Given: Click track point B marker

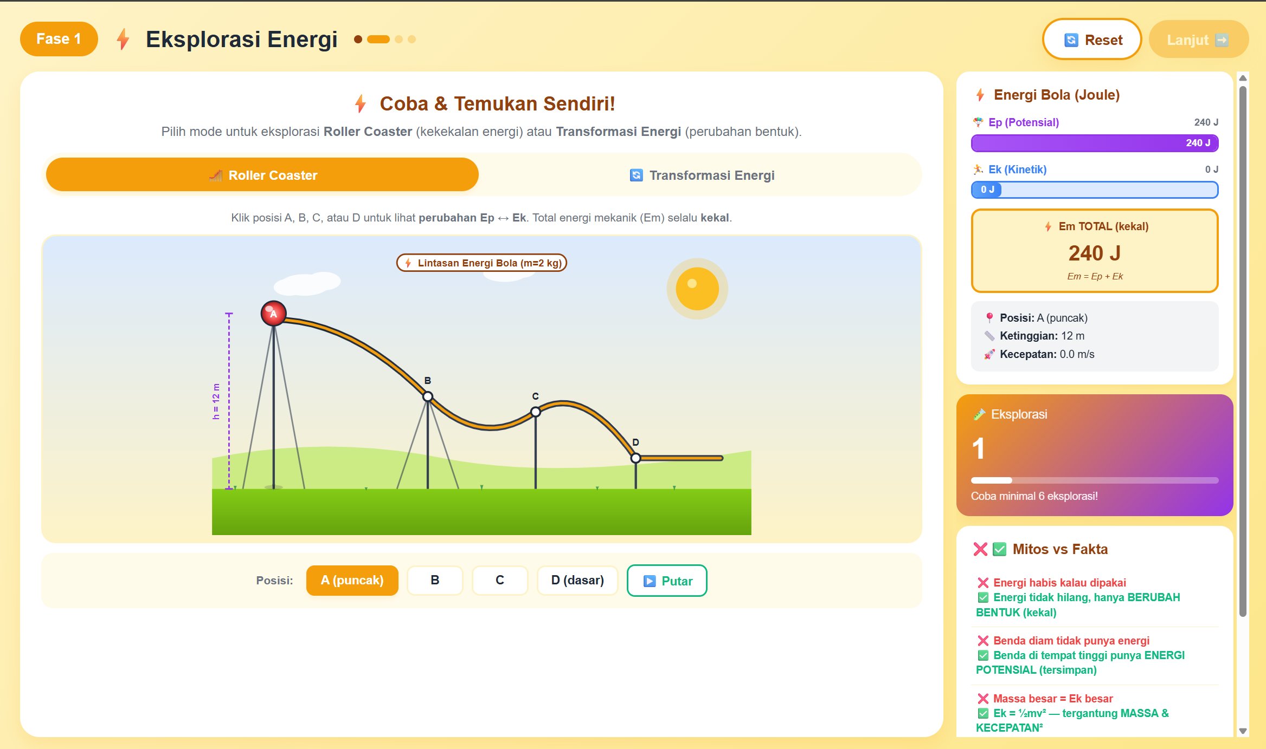Looking at the screenshot, I should tap(428, 396).
